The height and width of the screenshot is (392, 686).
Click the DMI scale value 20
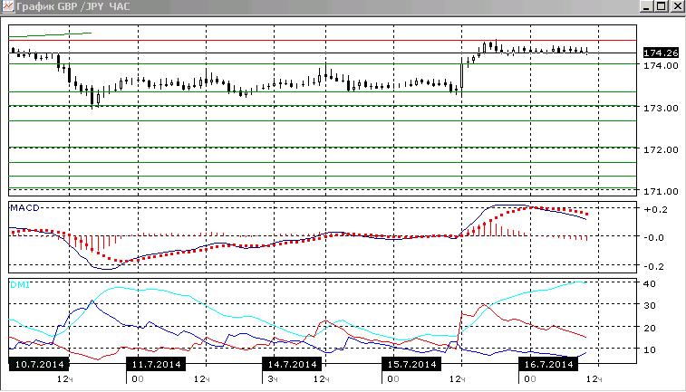pos(650,329)
